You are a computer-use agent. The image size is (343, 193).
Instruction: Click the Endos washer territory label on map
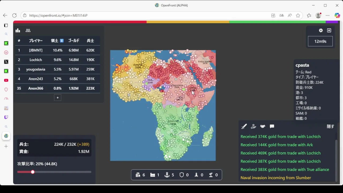(x=205, y=62)
